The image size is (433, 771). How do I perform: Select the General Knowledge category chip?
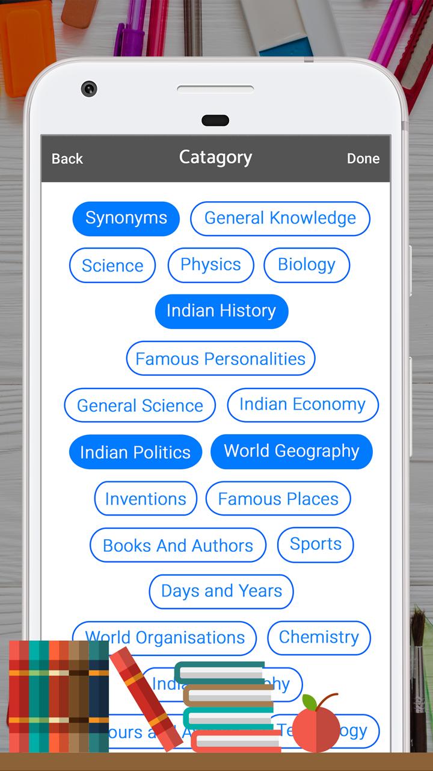click(x=280, y=219)
